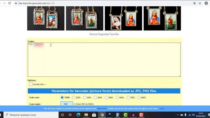
Task: Open the second scapular pendant ad image
Action: point(85,18)
